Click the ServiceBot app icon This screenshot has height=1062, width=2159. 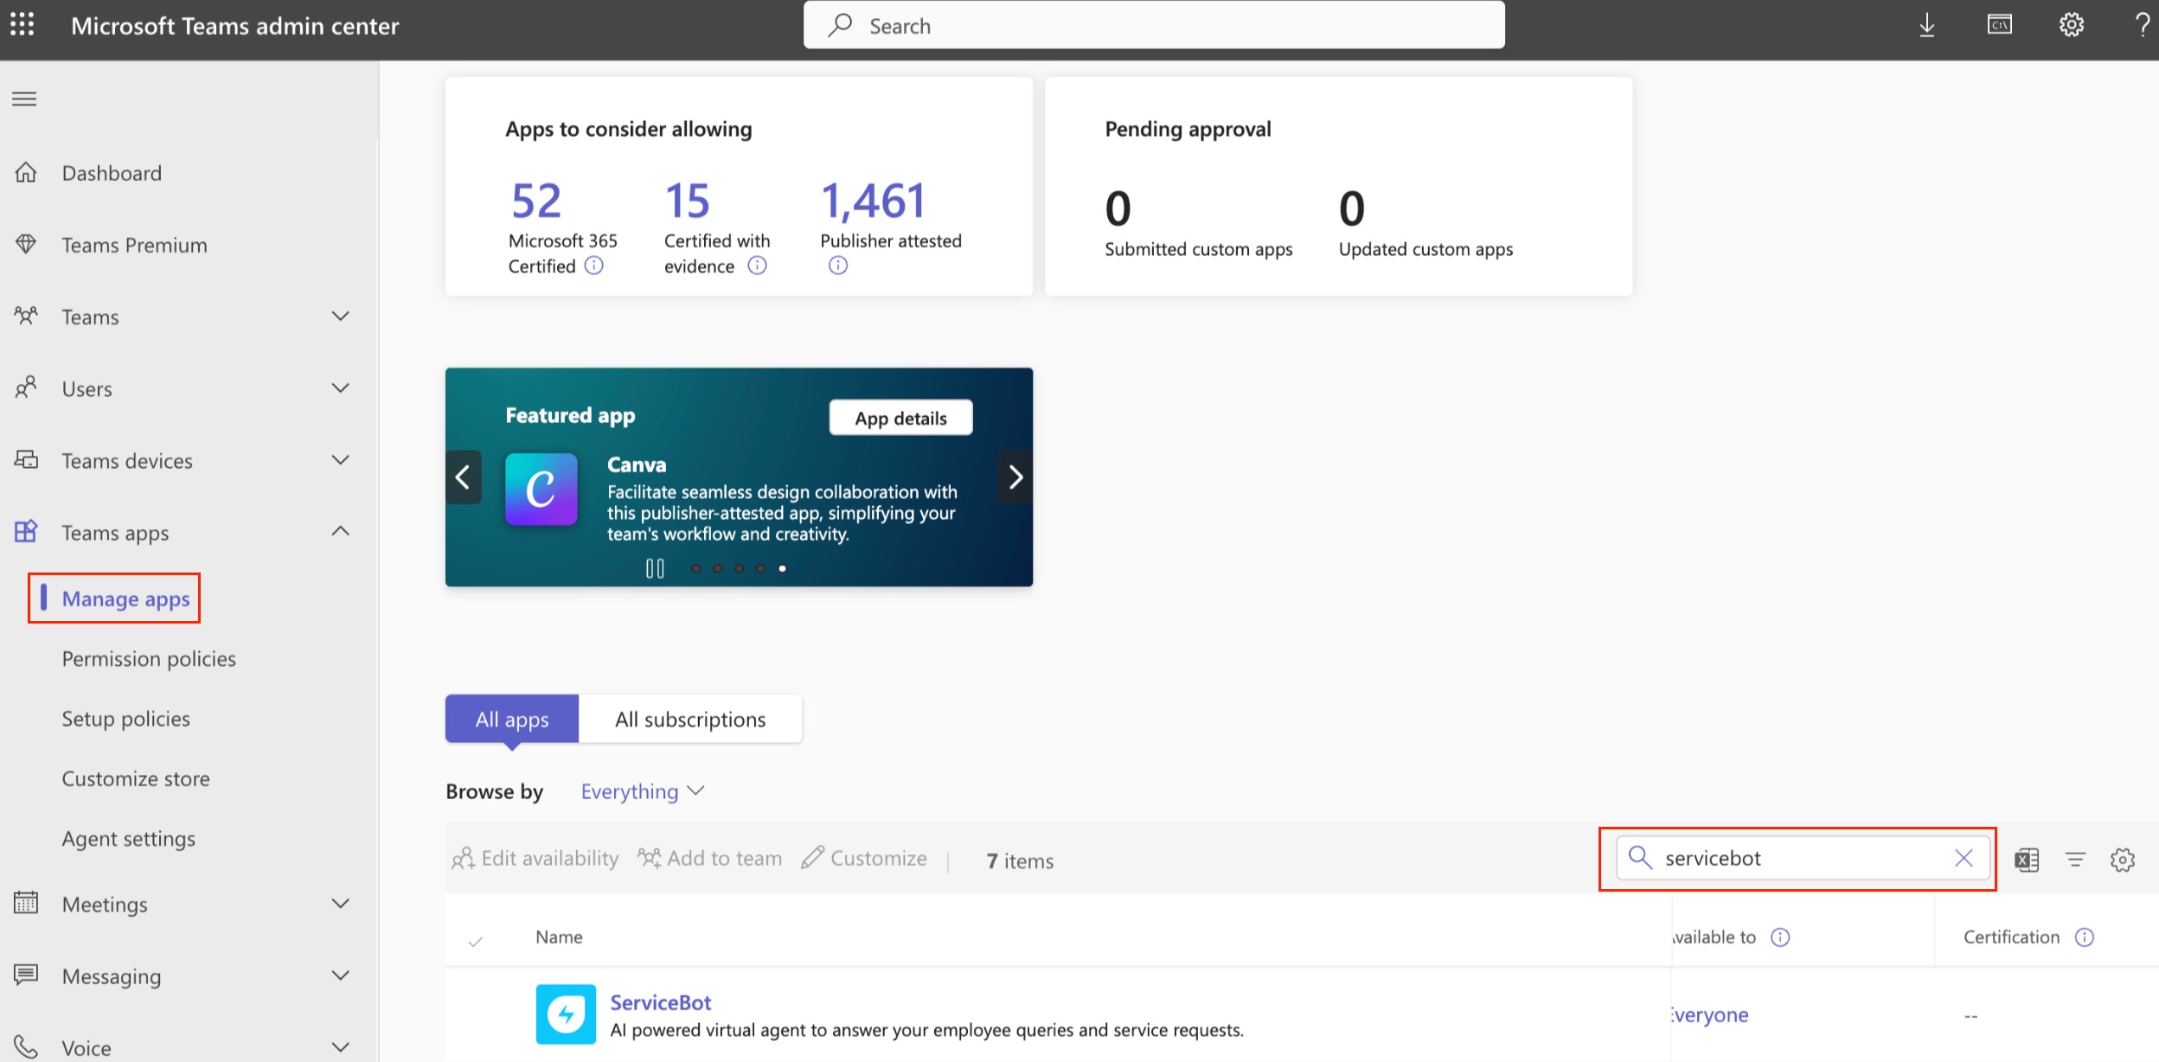click(x=566, y=1014)
